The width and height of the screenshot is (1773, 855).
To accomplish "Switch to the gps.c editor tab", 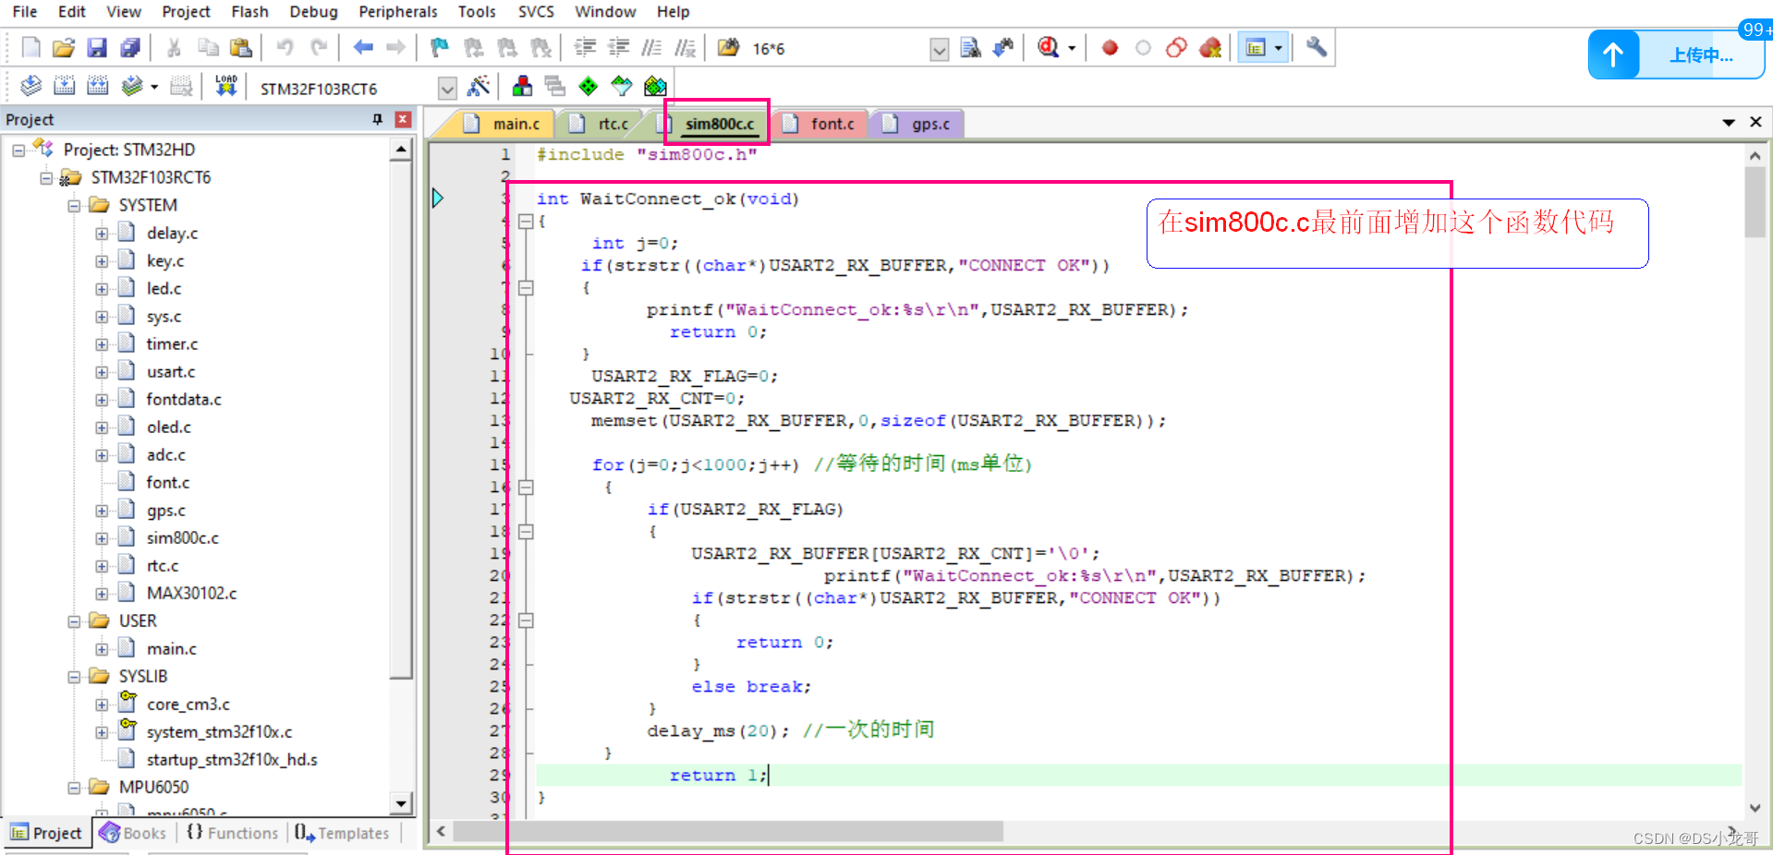I will pyautogui.click(x=917, y=124).
